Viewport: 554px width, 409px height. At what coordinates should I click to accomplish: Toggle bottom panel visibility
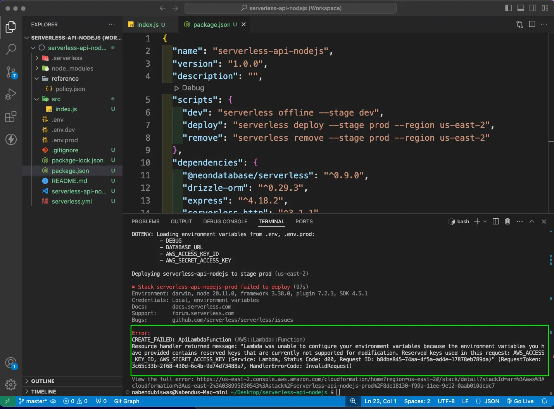[521, 8]
